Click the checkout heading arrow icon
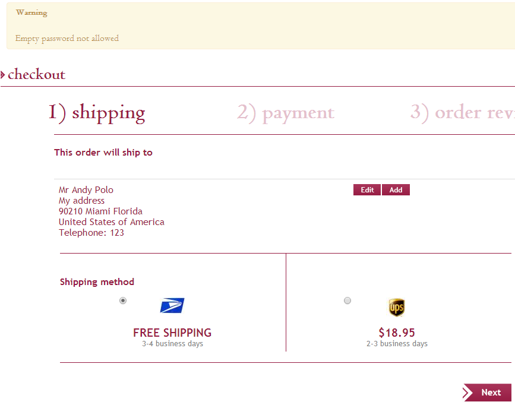 point(3,75)
